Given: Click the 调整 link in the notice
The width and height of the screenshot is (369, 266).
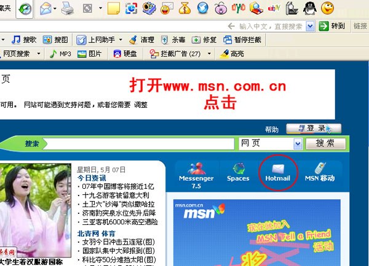Looking at the screenshot, I should click(141, 105).
